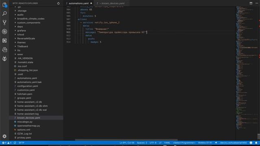The width and height of the screenshot is (260, 146).
Task: Open notifications bell in status bar
Action: (256, 143)
